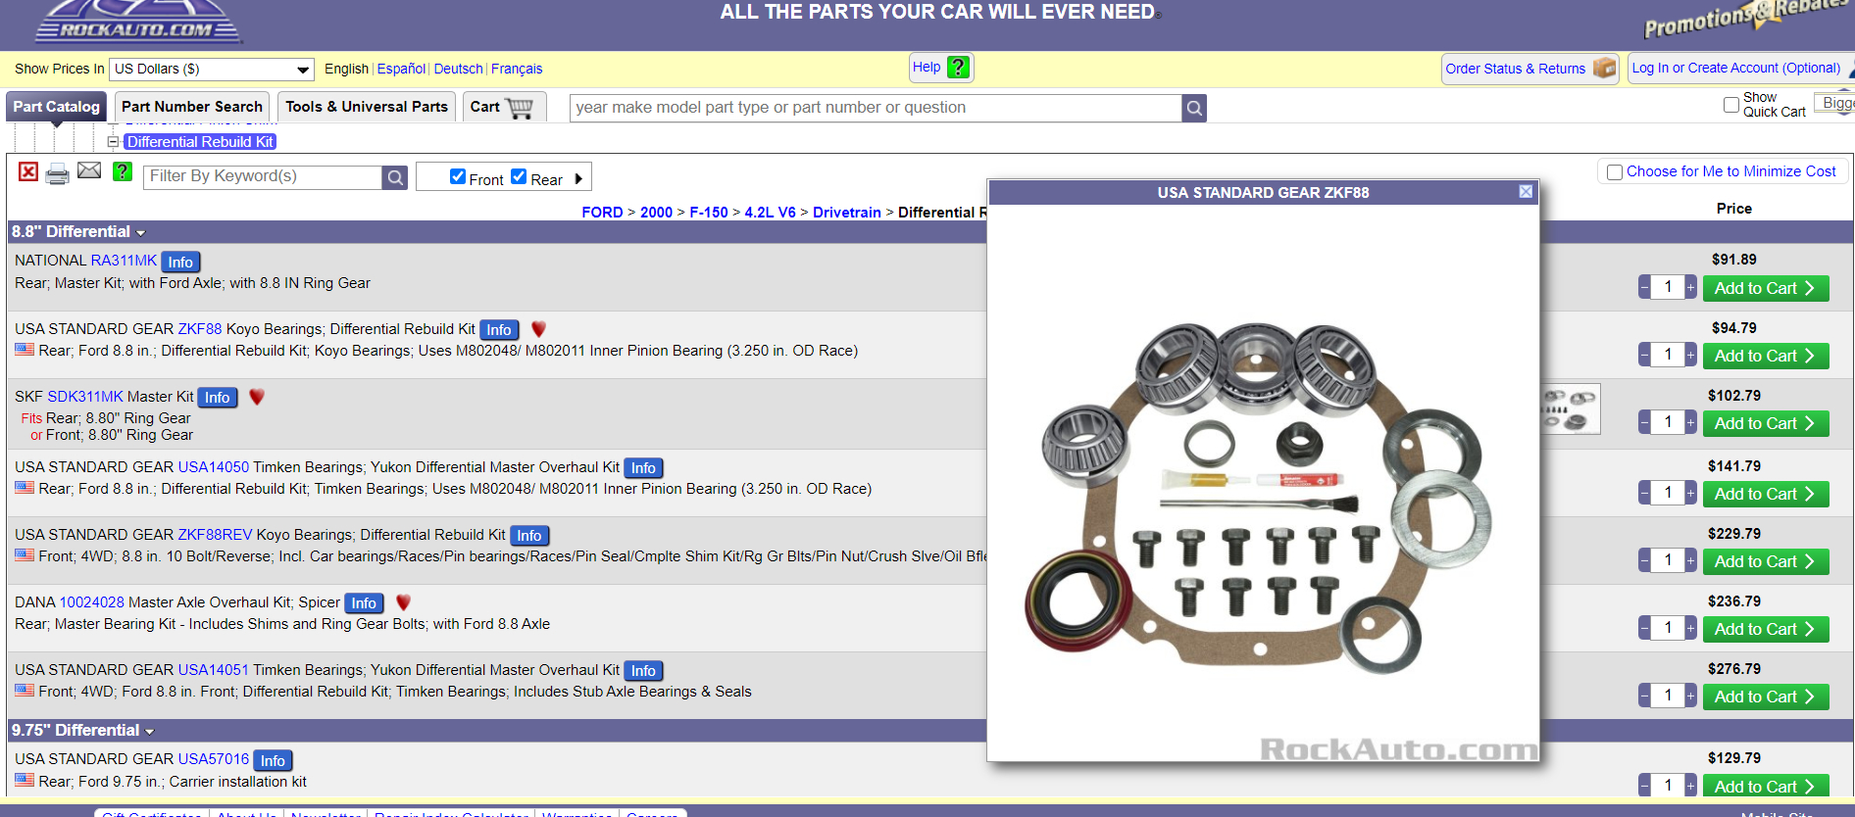Click the 4.2L V6 breadcrumb link
The image size is (1855, 817).
[770, 213]
